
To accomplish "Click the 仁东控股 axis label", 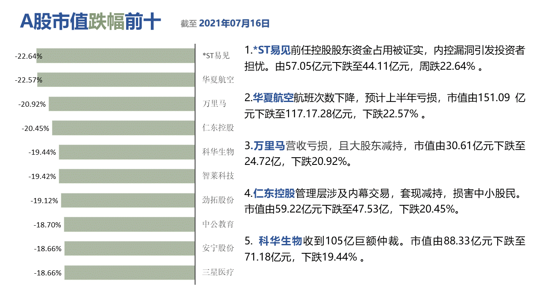I will [218, 128].
